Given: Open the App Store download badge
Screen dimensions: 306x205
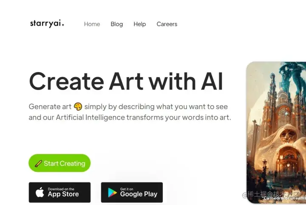Looking at the screenshot, I should click(x=60, y=192).
